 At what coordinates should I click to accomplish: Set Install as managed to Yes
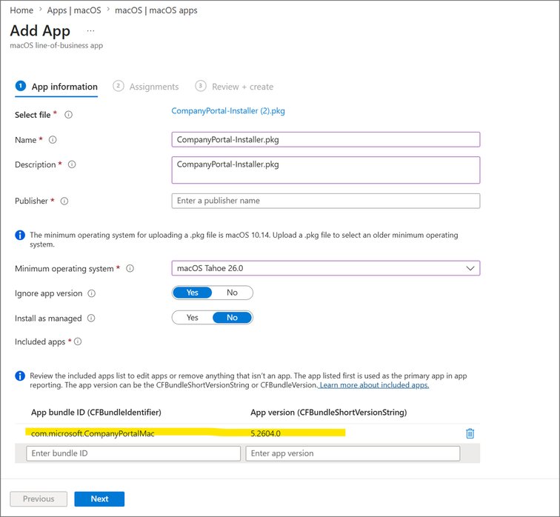click(192, 318)
